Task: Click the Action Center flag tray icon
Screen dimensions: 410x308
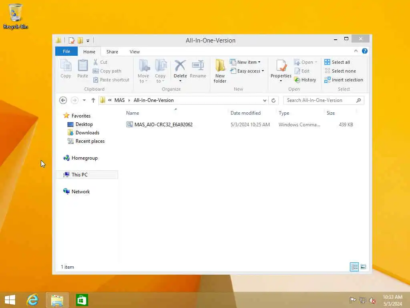Action: coord(353,300)
